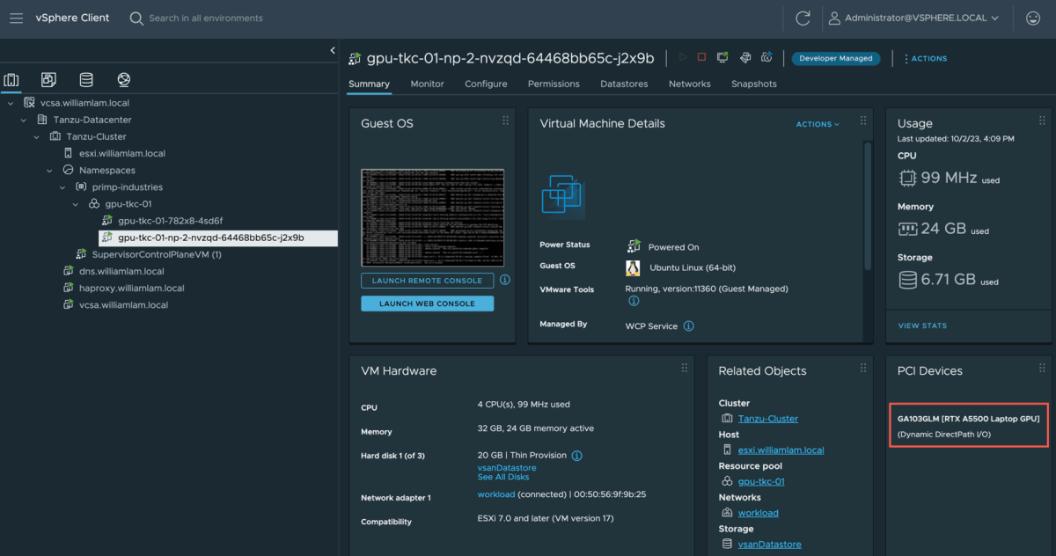Click Guest OS card drag handle
This screenshot has height=556, width=1056.
pyautogui.click(x=505, y=121)
